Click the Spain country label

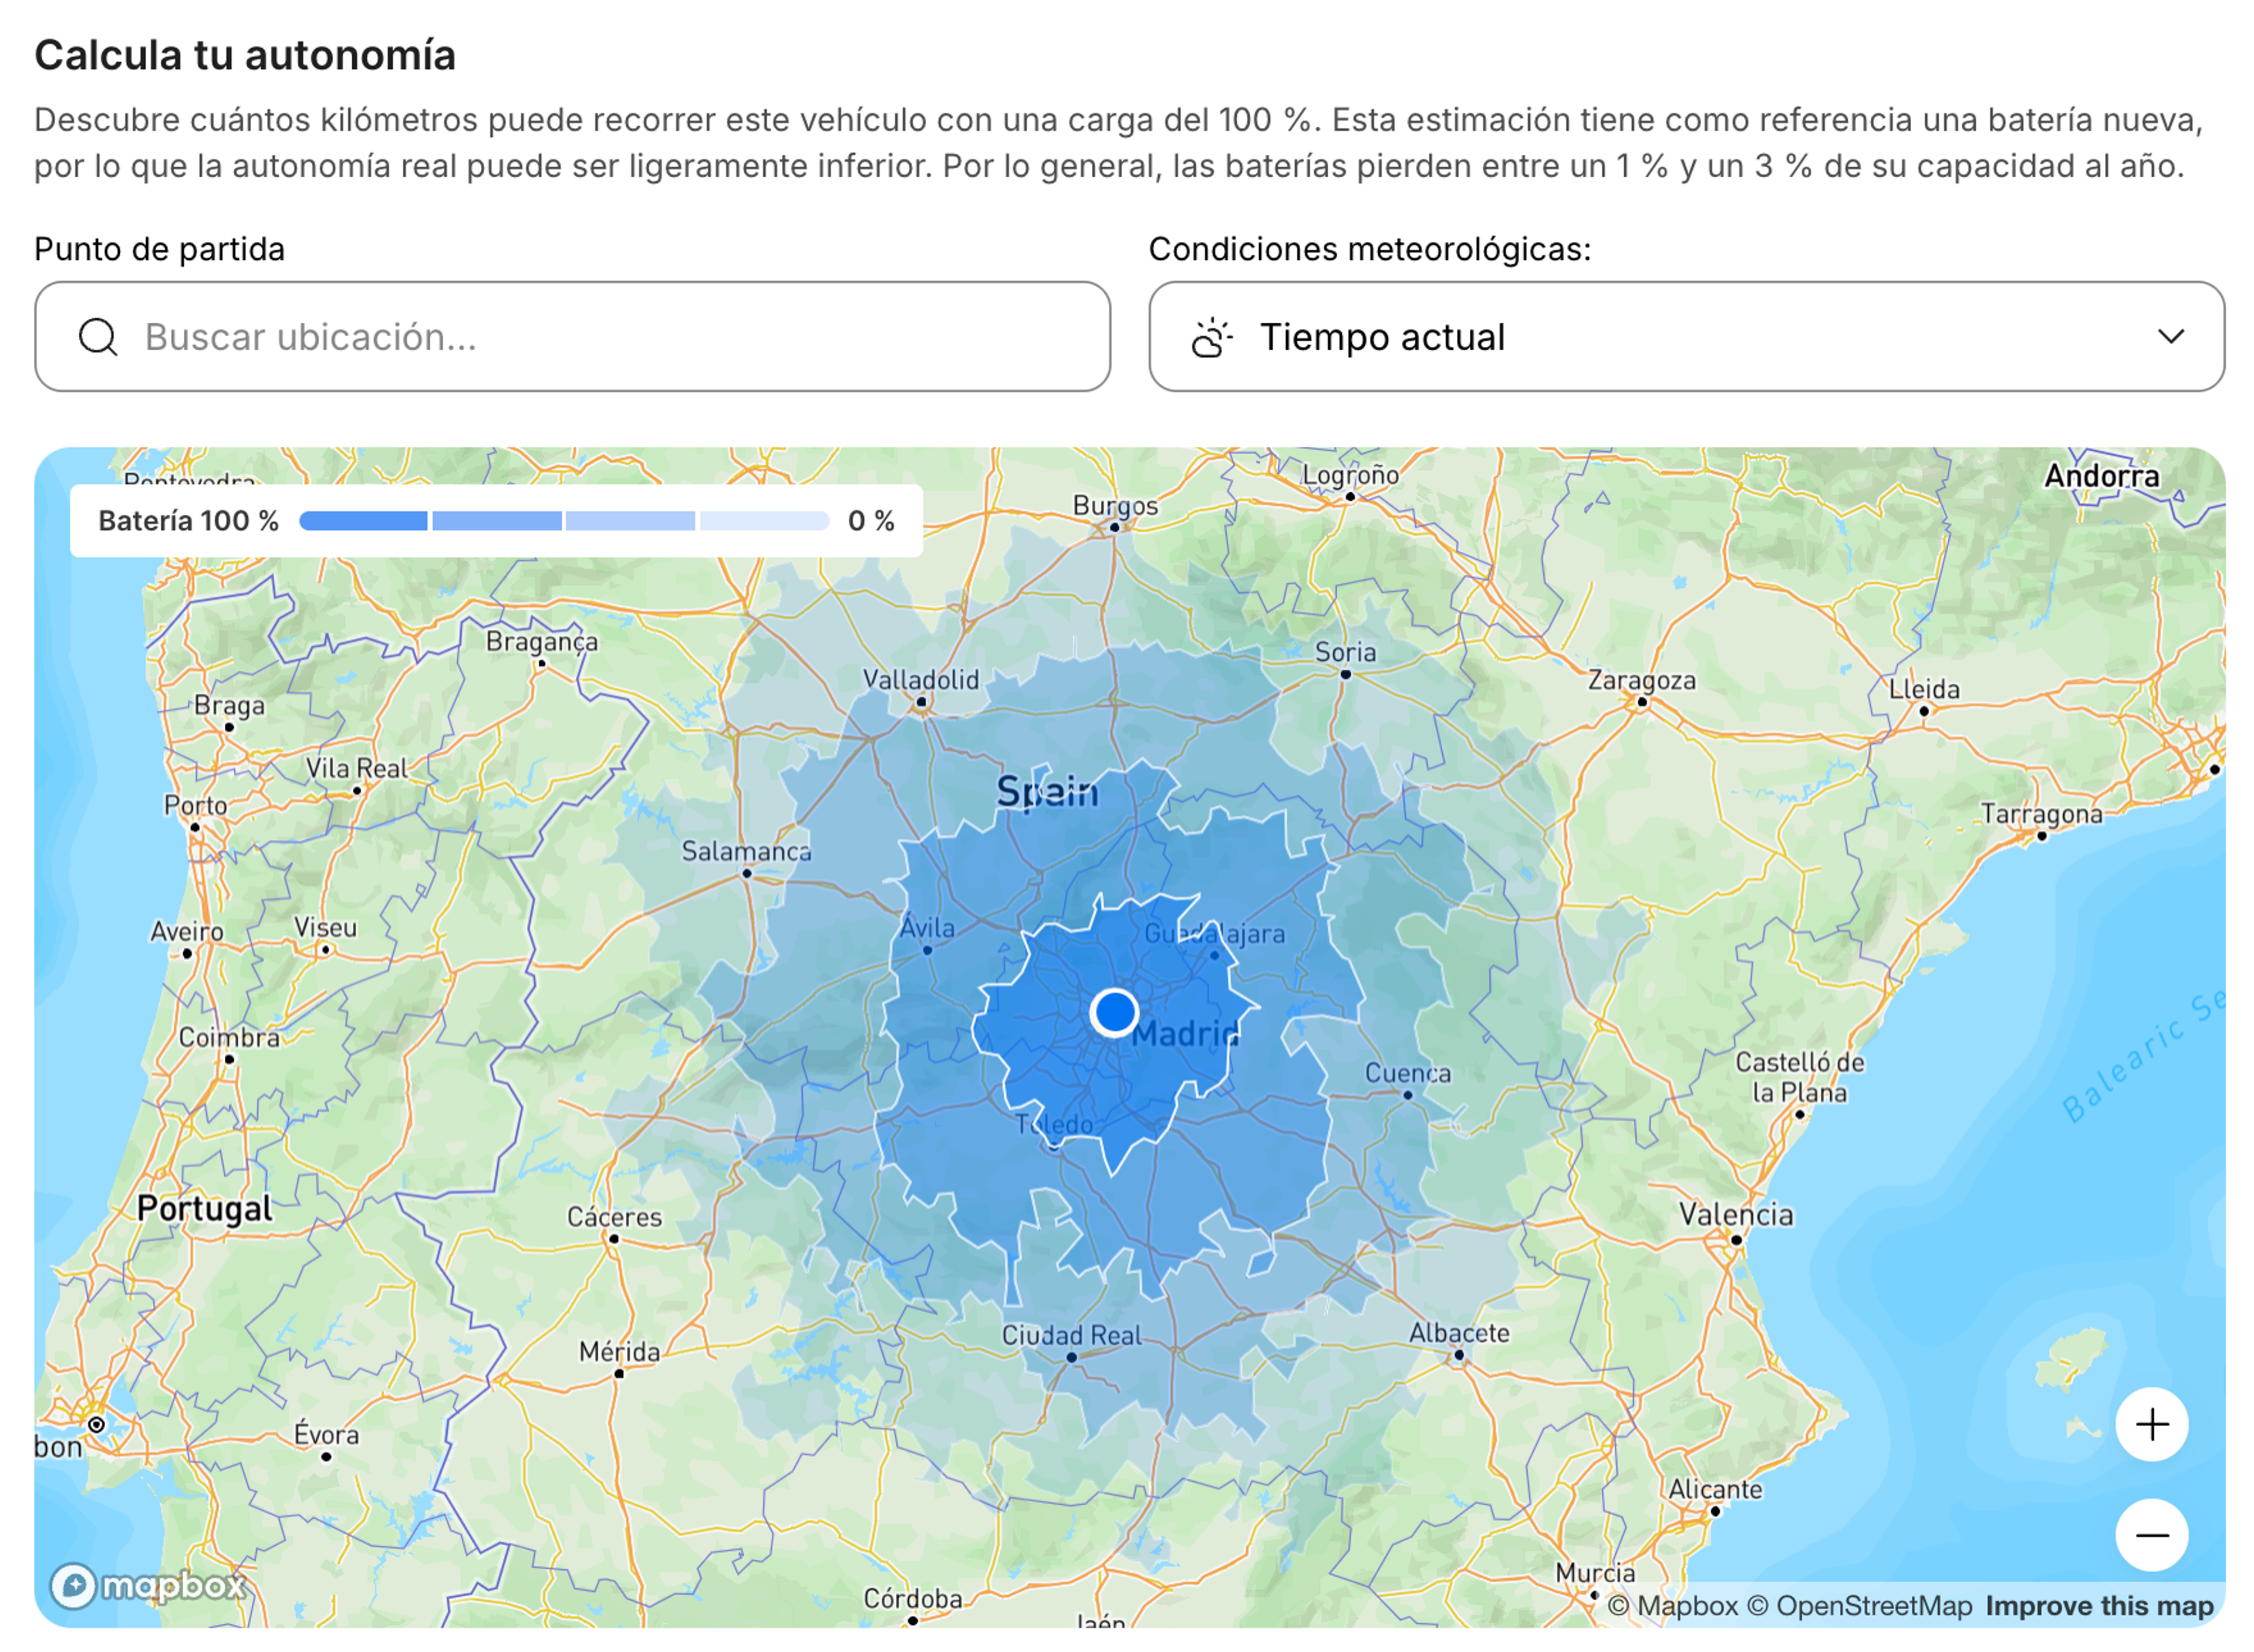[x=1046, y=792]
